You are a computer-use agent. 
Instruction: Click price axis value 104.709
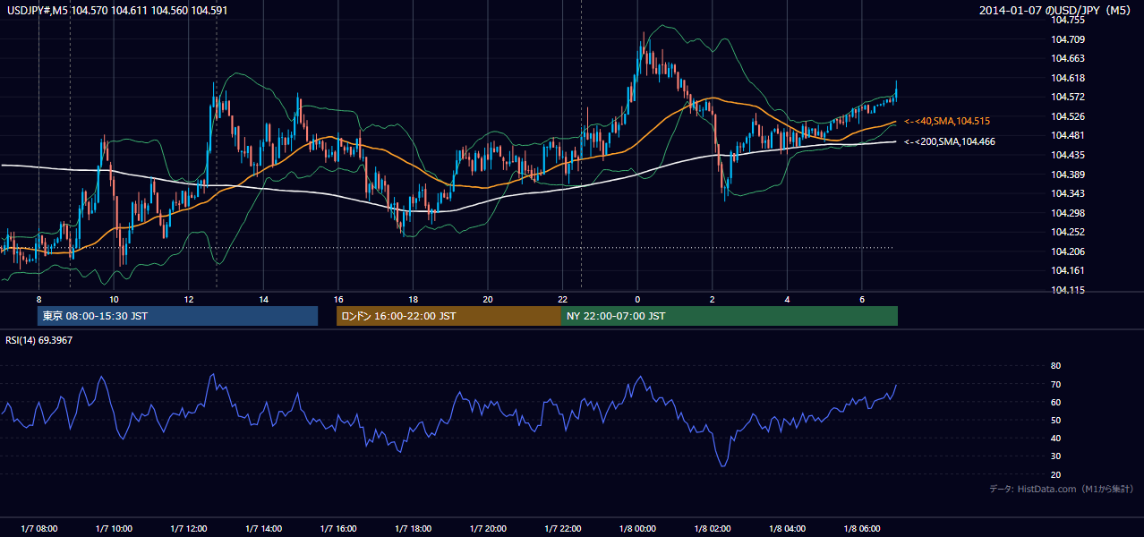tap(1070, 39)
